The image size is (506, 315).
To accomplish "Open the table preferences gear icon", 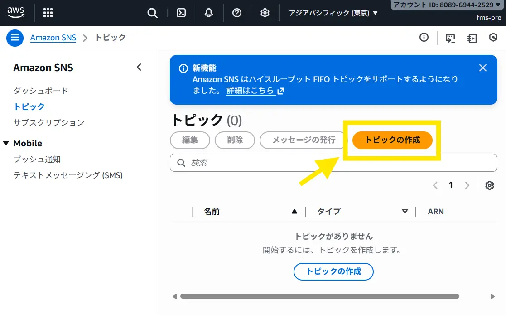I will [x=489, y=185].
